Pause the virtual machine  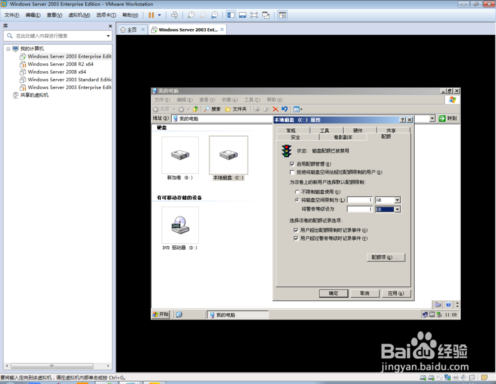coord(151,15)
